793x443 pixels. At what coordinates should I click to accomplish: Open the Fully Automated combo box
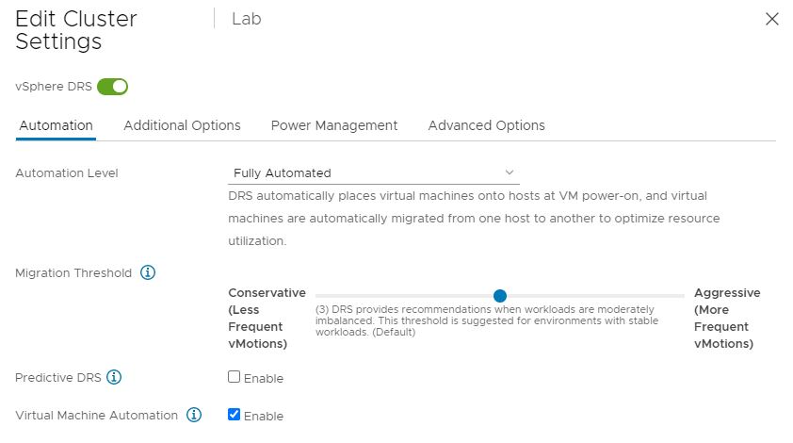(x=374, y=173)
